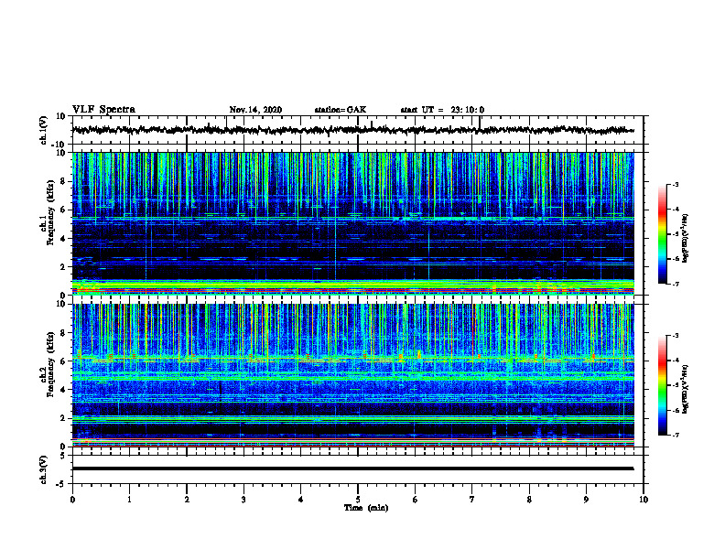
Task: Click the "1" tick on the time axis
Action: (x=129, y=500)
